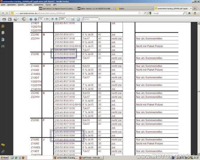
Task: Click engine code 'Z32SE' beside letter C
Action: click(x=35, y=54)
